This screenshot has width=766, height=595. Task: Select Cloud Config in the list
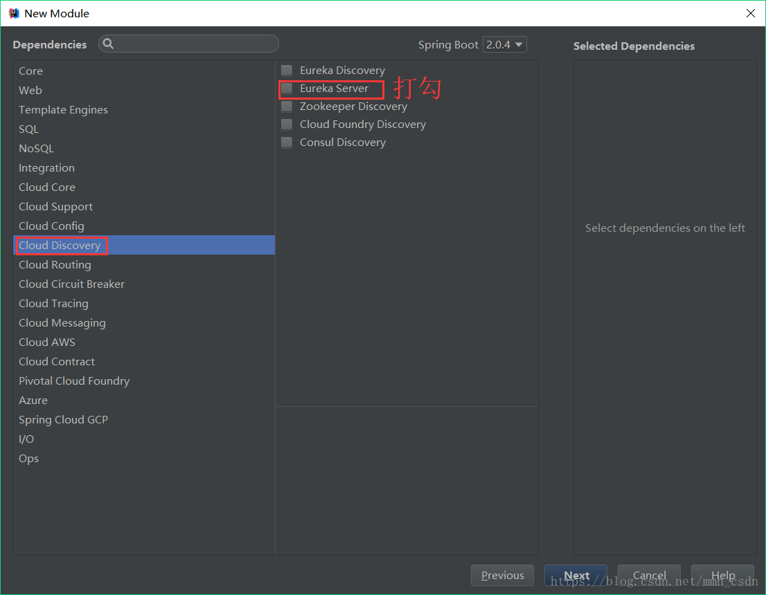(x=144, y=226)
